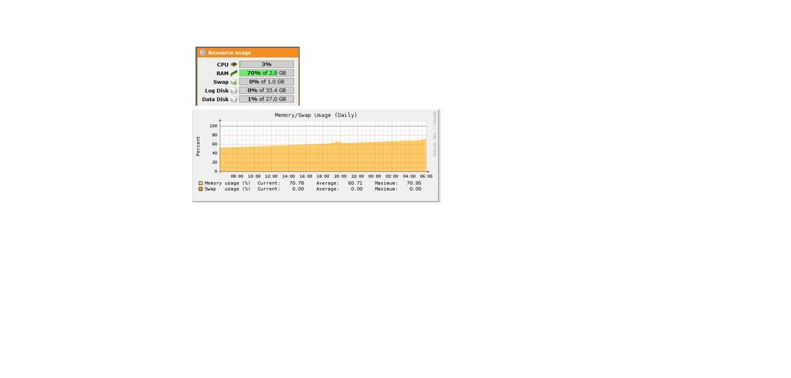This screenshot has height=378, width=791.
Task: Click the 08:00 time axis label
Action: point(237,177)
